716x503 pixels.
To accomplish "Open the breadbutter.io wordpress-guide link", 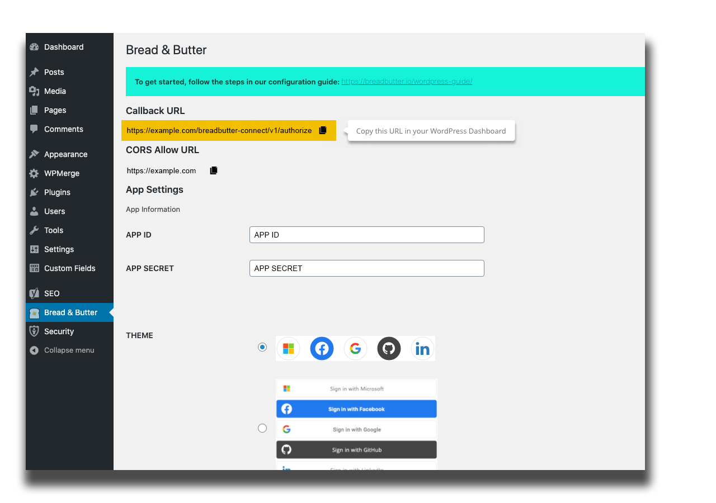I will [407, 82].
